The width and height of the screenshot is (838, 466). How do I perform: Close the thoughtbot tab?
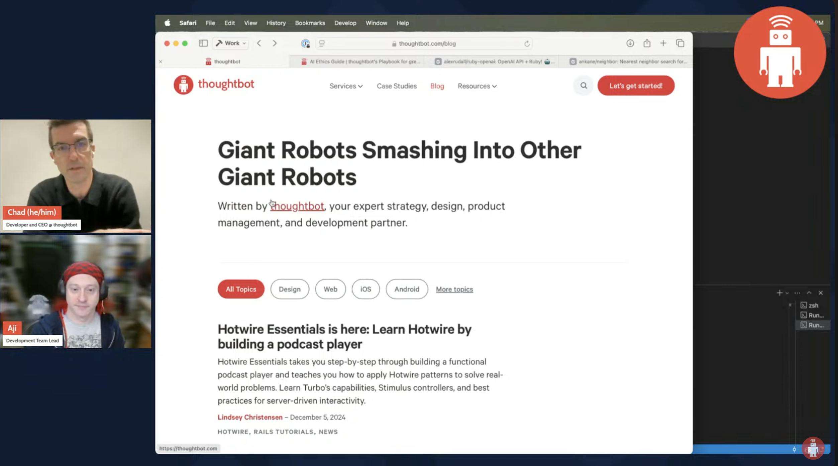click(x=161, y=62)
